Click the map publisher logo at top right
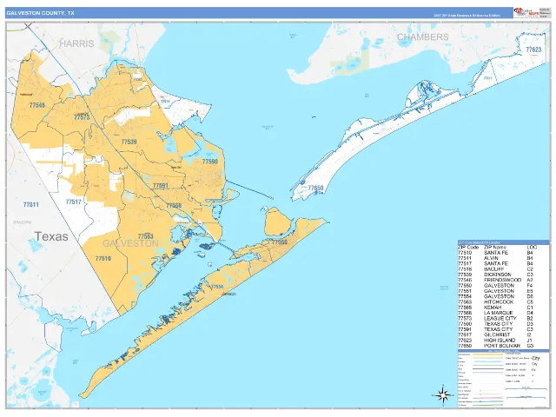The image size is (556, 417). point(526,12)
